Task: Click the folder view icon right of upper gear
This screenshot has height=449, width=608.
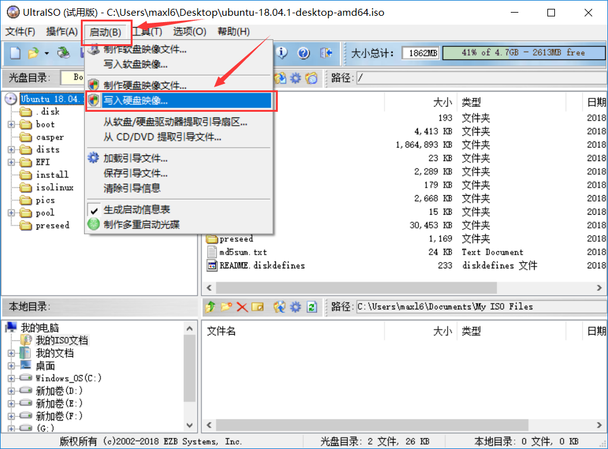Action: tap(311, 78)
